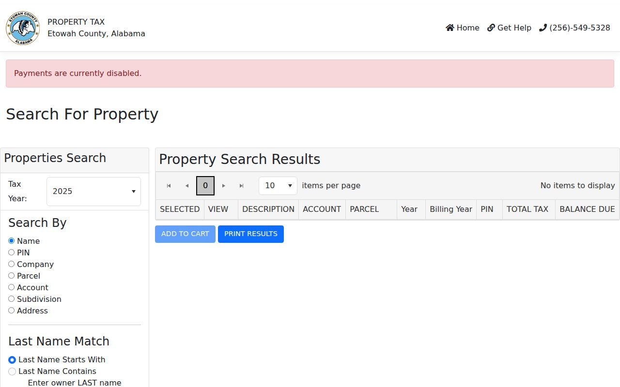Screen dimensions: 620x387
Task: Go to last results page arrow
Action: (x=242, y=186)
